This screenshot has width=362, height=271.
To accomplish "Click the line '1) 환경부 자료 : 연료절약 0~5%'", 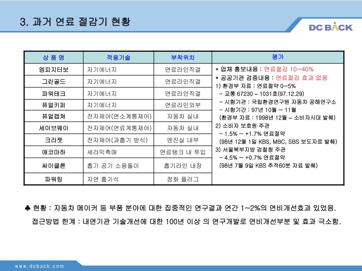I will pos(256,86).
